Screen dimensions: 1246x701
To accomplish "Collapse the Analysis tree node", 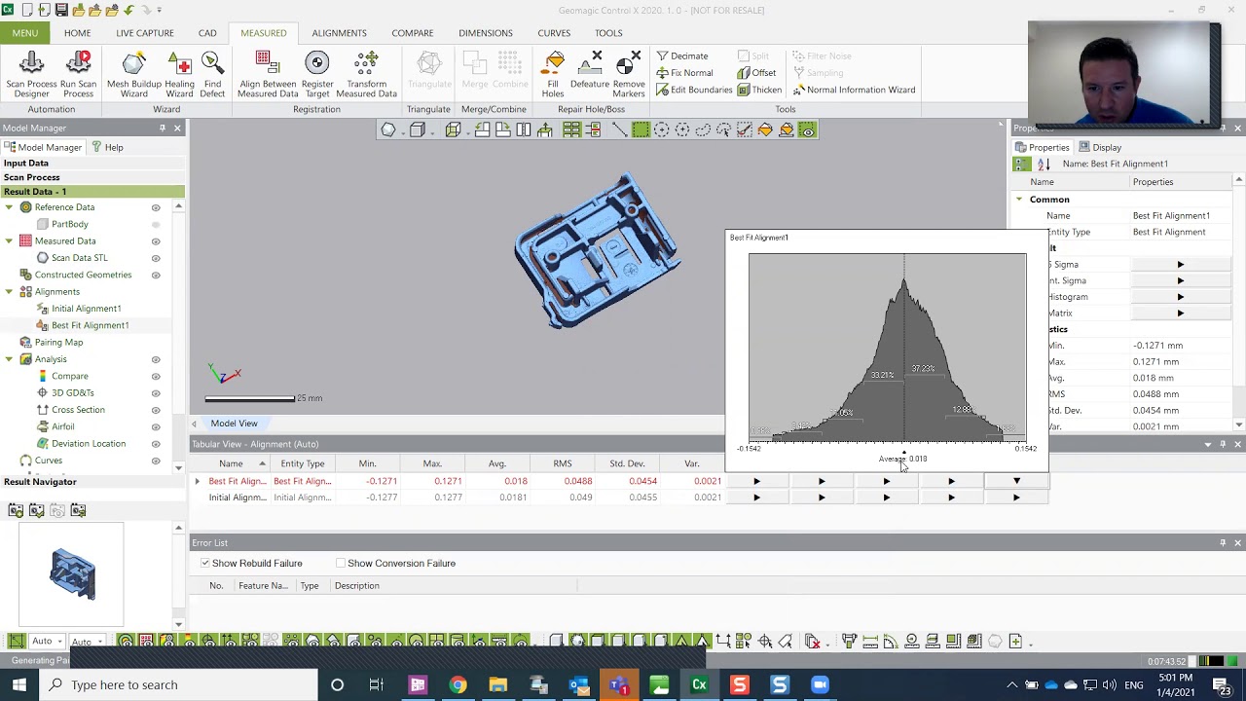I will [10, 359].
